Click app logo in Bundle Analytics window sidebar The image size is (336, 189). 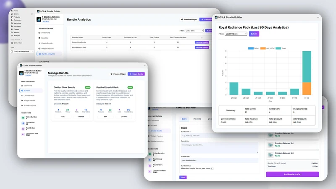click(39, 19)
